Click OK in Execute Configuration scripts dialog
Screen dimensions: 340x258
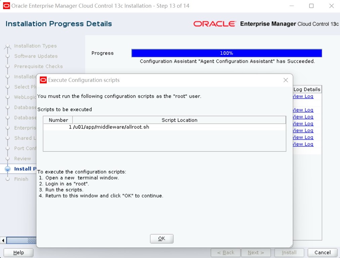(x=161, y=239)
